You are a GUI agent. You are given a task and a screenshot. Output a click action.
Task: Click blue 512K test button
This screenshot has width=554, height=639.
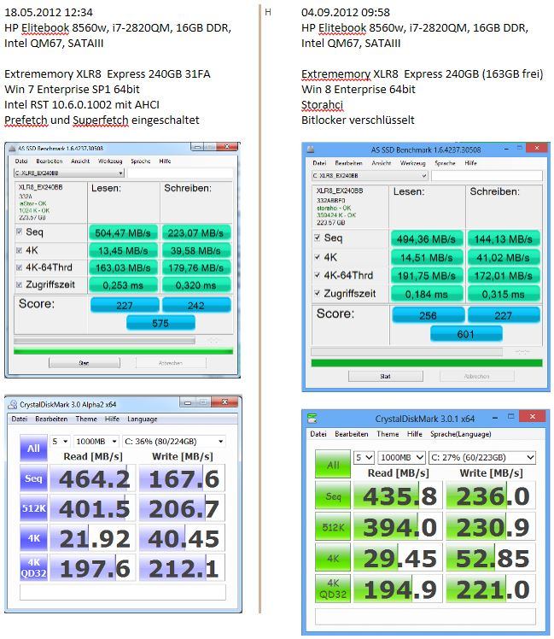click(x=33, y=508)
